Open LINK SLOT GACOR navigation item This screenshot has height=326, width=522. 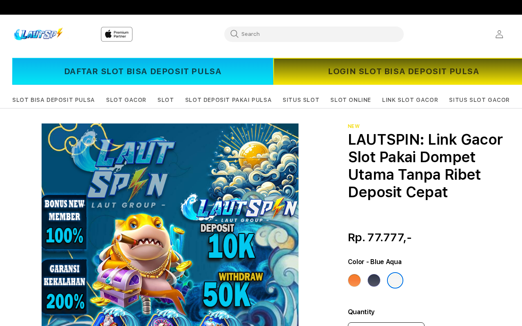tap(410, 100)
